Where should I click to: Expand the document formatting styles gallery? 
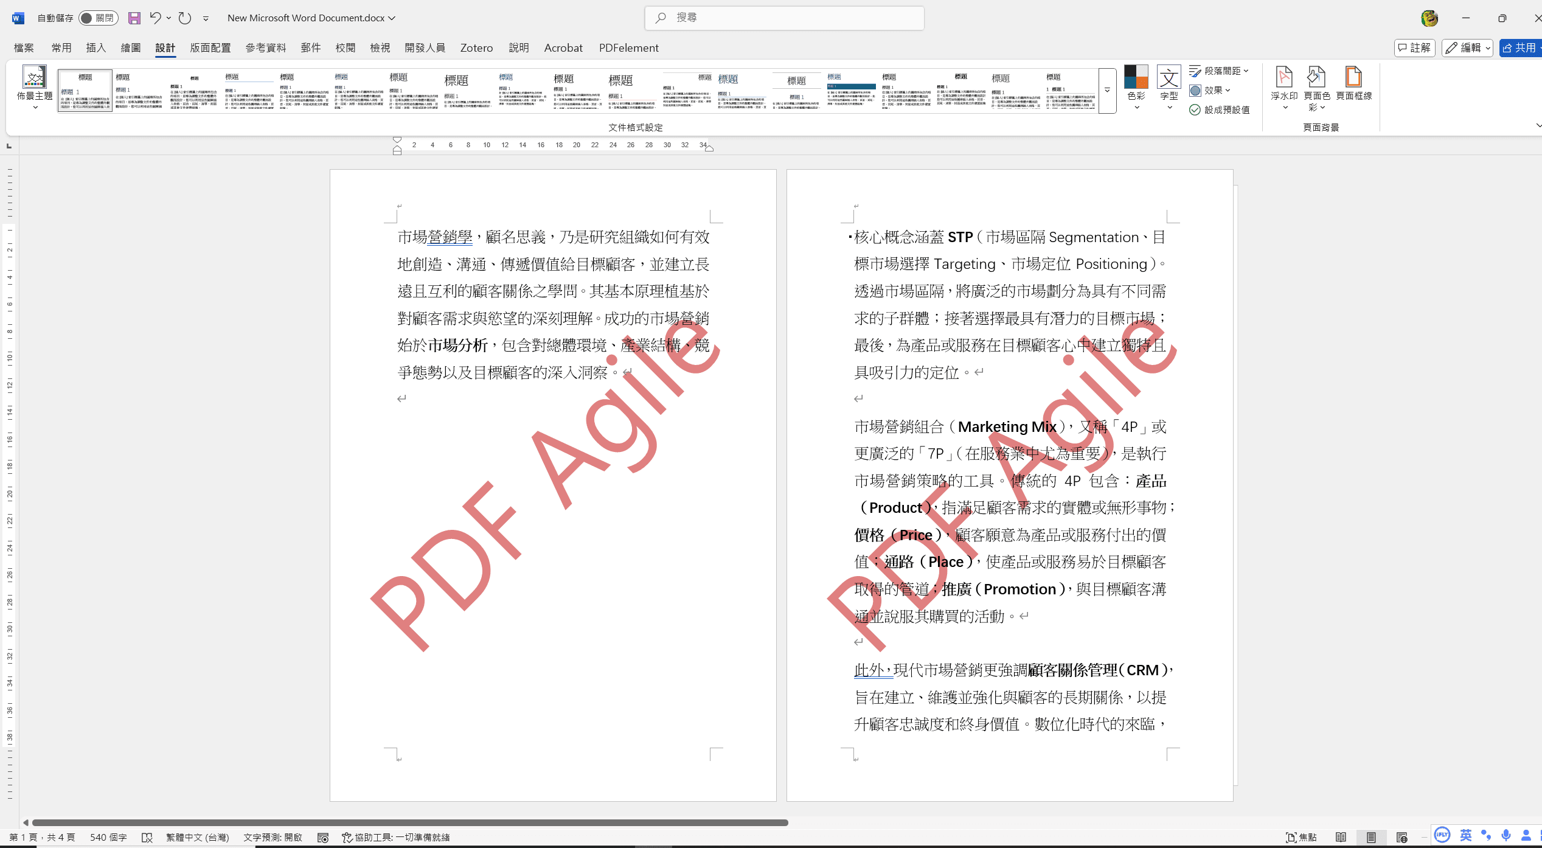pyautogui.click(x=1107, y=91)
